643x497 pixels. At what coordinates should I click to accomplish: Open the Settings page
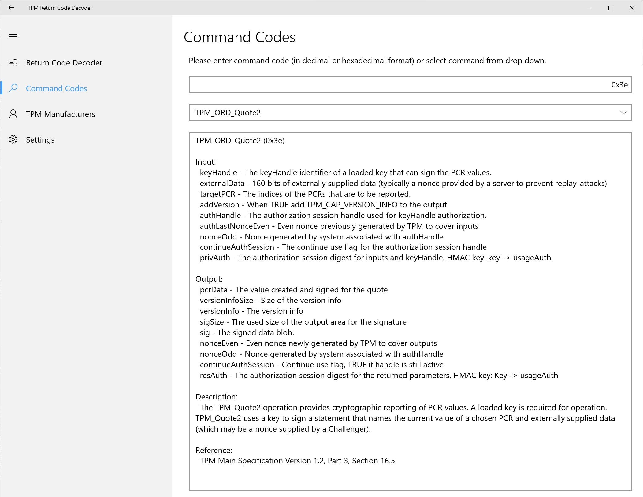(40, 140)
